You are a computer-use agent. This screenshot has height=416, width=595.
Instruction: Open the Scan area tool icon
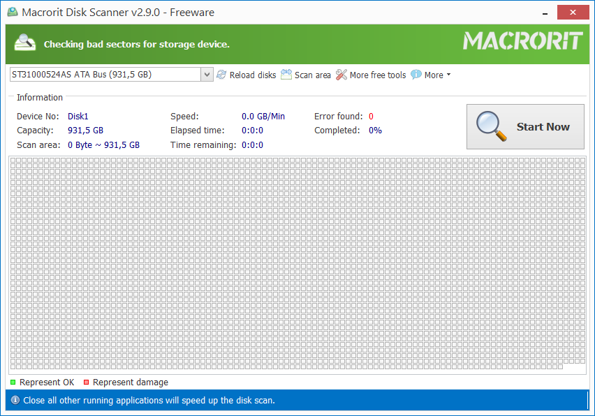point(286,74)
